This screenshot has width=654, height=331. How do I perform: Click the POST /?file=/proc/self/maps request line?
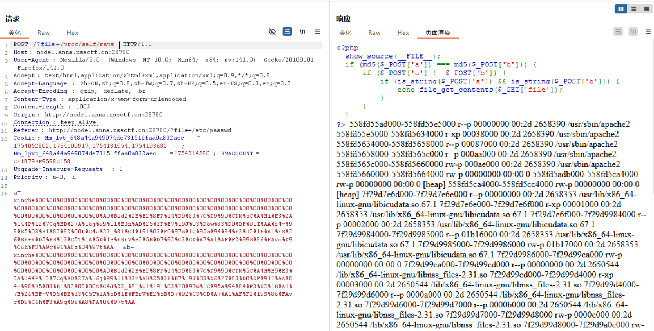(82, 45)
